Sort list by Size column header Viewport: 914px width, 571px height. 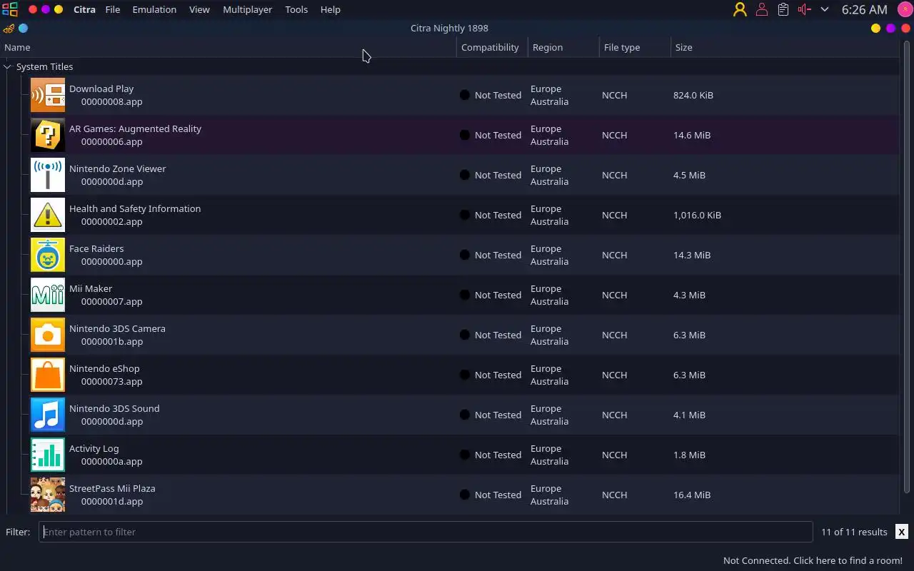pyautogui.click(x=785, y=47)
